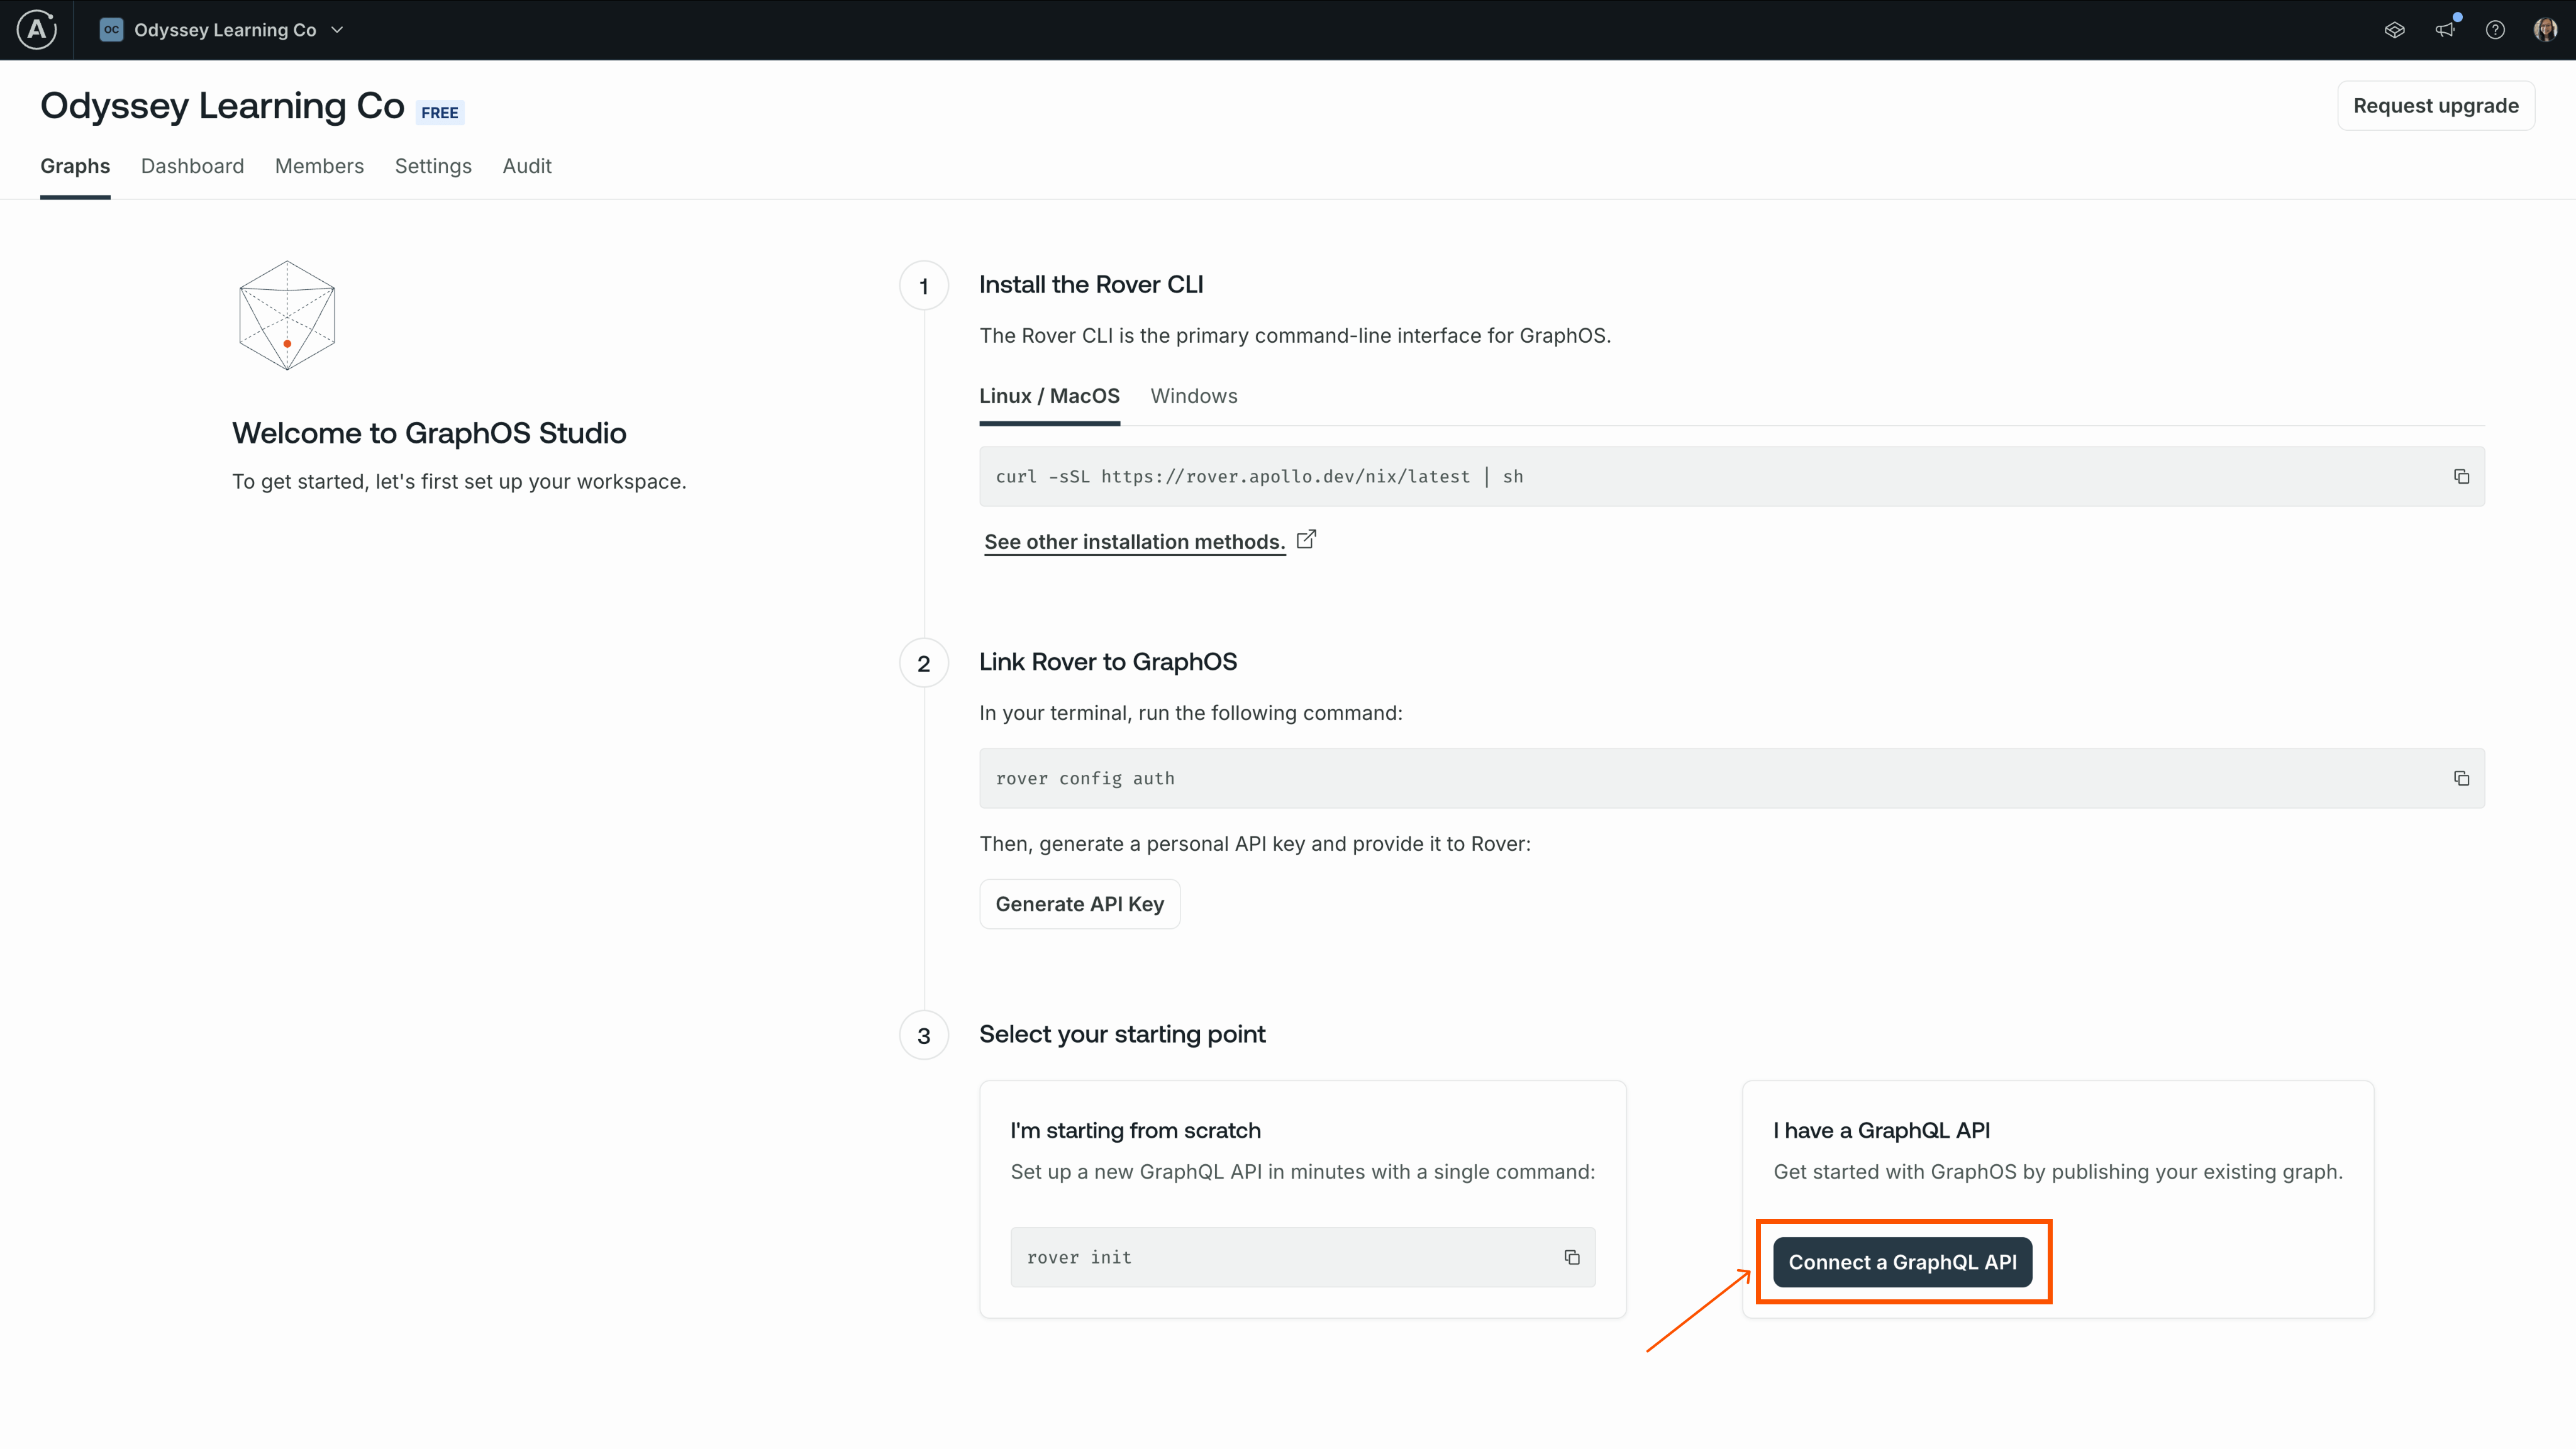
Task: Open Sandbox from the top navigation bar
Action: point(2395,30)
